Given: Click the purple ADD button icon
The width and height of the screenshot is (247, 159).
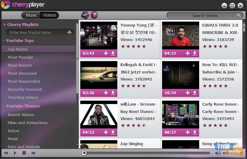Looking at the screenshot, I should click(85, 15).
